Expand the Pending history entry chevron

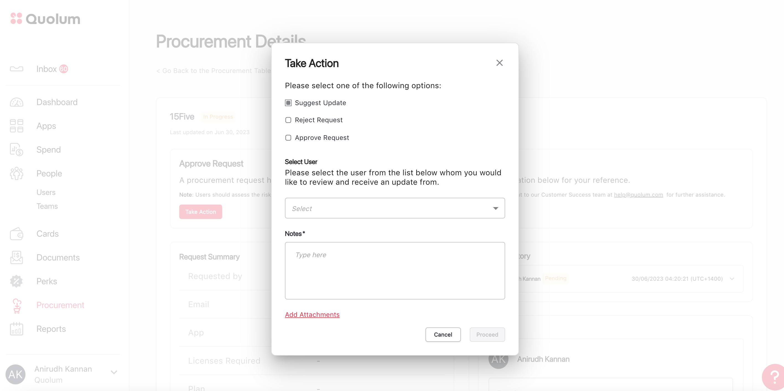tap(732, 279)
